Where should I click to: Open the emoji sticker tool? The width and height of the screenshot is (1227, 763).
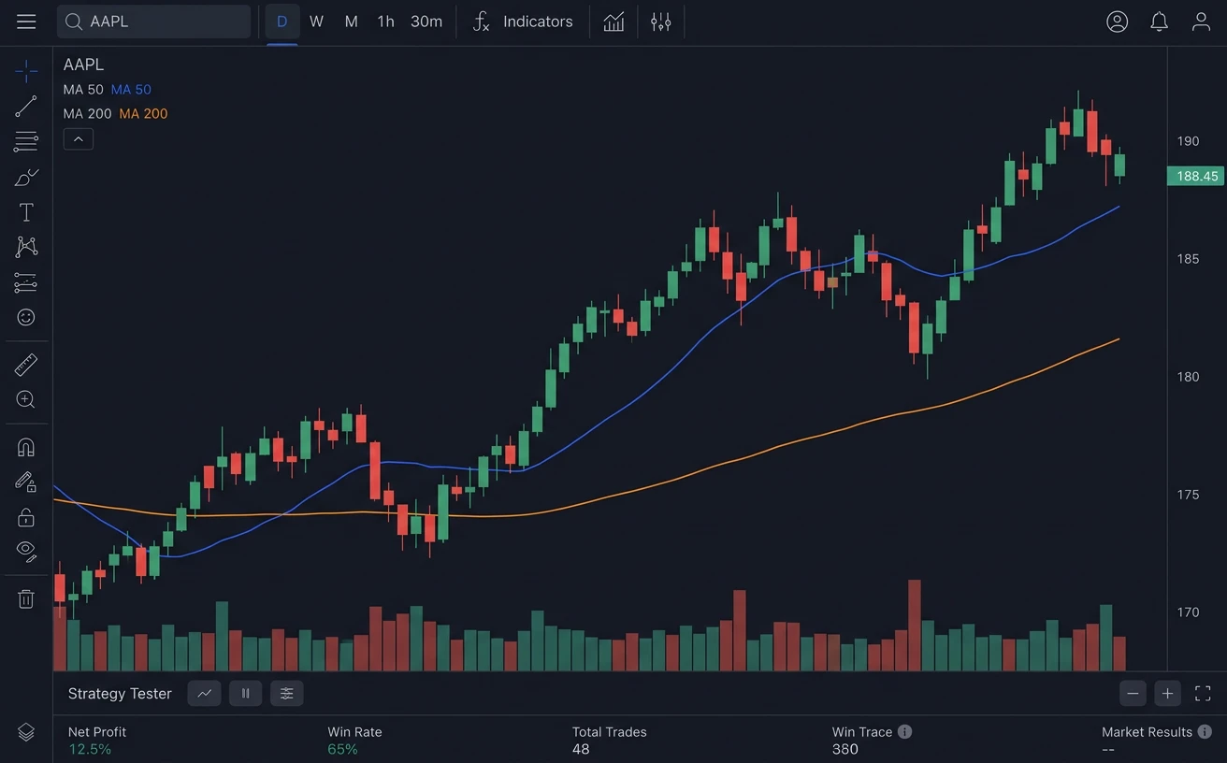pyautogui.click(x=26, y=318)
